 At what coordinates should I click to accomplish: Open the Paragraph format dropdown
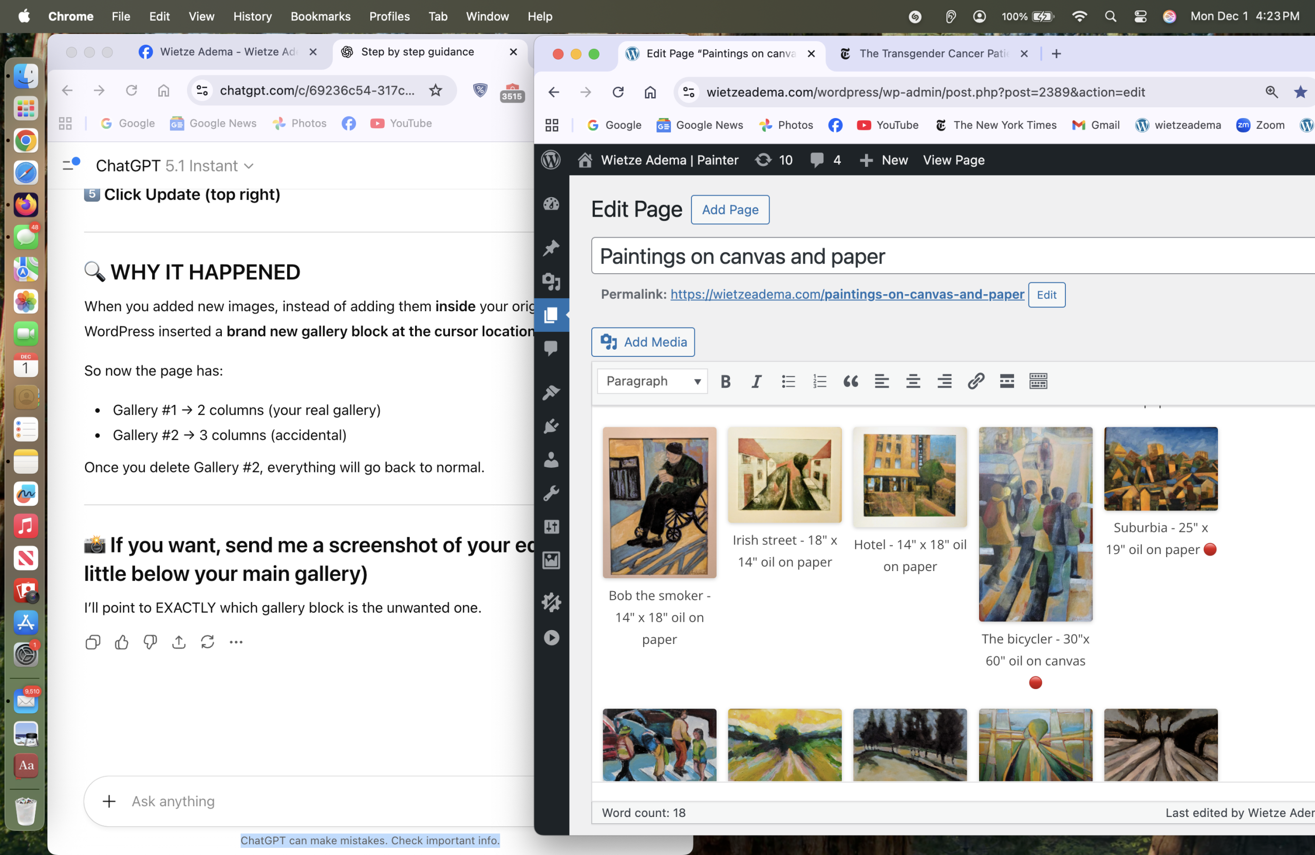click(652, 381)
